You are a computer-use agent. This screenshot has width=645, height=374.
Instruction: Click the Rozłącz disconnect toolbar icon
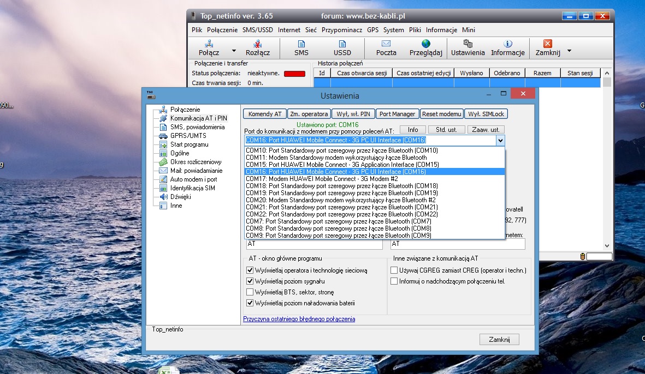click(x=257, y=44)
